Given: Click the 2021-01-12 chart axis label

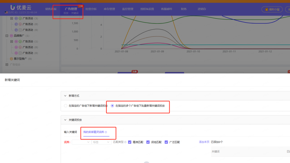Looking at the screenshot, I should tap(265, 52).
